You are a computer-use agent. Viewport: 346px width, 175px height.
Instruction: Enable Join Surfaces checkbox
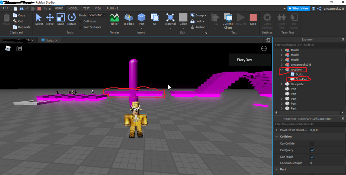[81, 27]
